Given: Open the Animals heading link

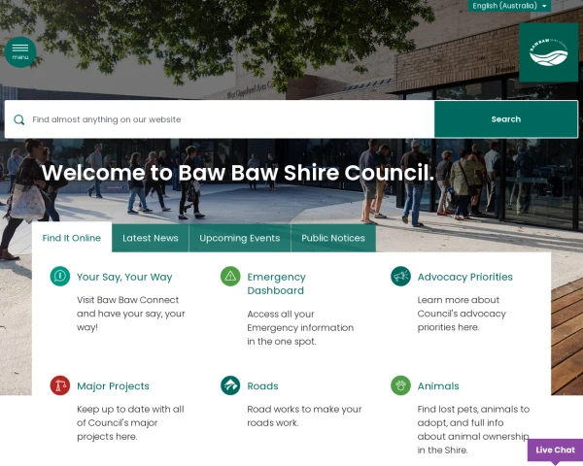Looking at the screenshot, I should (x=438, y=386).
